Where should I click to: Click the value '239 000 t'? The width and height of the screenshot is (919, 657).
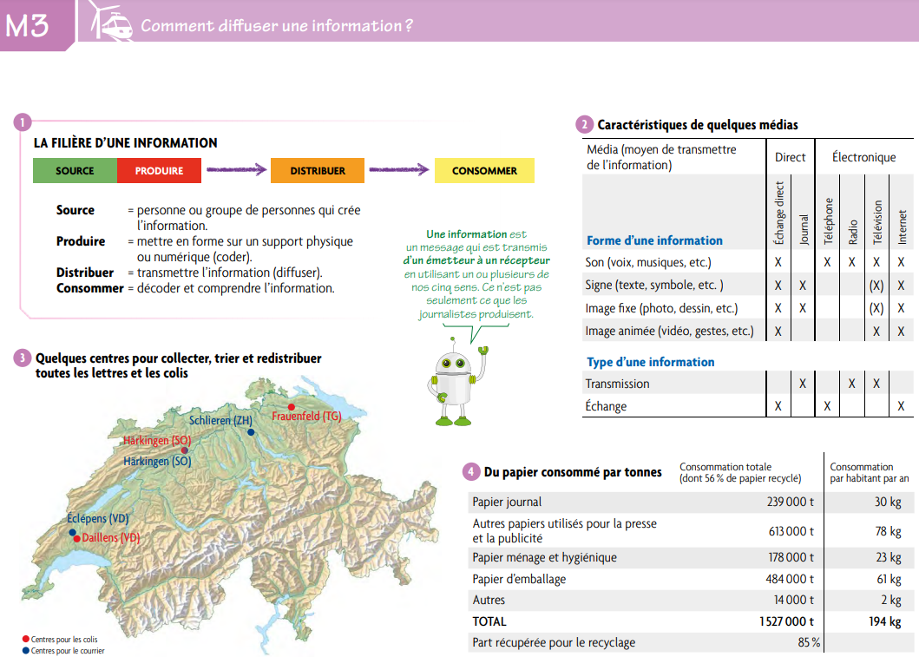(x=791, y=502)
